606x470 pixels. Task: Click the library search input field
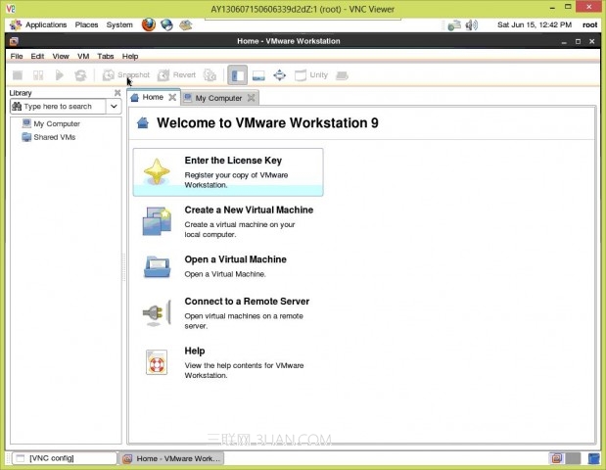tap(58, 106)
